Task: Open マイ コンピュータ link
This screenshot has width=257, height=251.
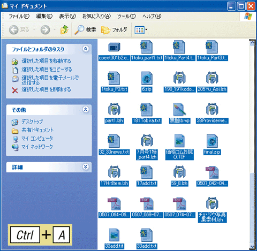Action: [37, 139]
